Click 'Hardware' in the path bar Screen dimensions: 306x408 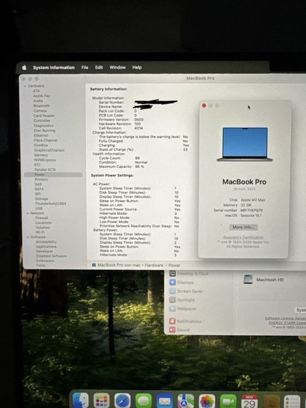click(154, 265)
